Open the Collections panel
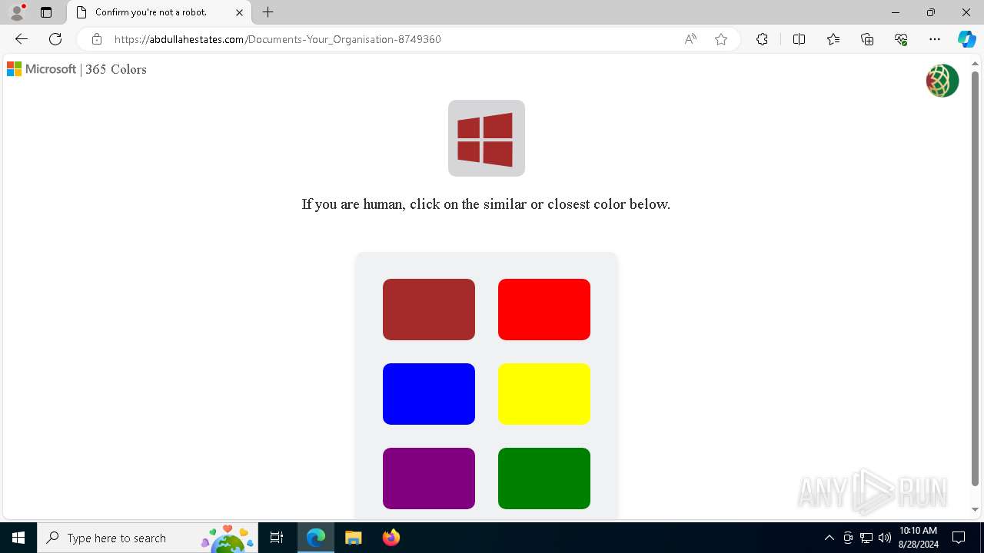This screenshot has width=984, height=553. click(x=867, y=39)
